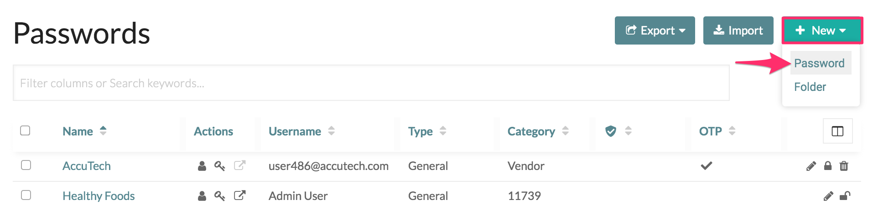Open the column visibility chooser icon
This screenshot has height=210, width=873.
(x=837, y=131)
